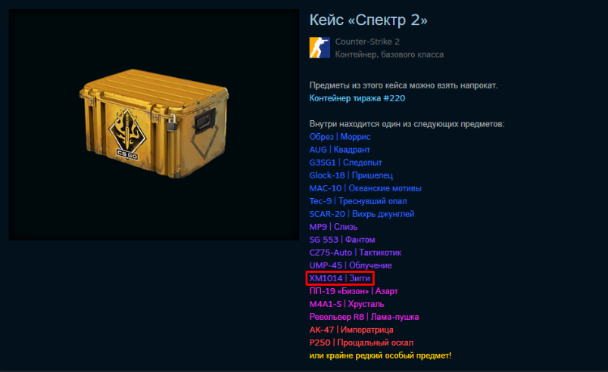The width and height of the screenshot is (608, 372).
Task: Click the Spectrum 2 case image
Action: pyautogui.click(x=154, y=125)
